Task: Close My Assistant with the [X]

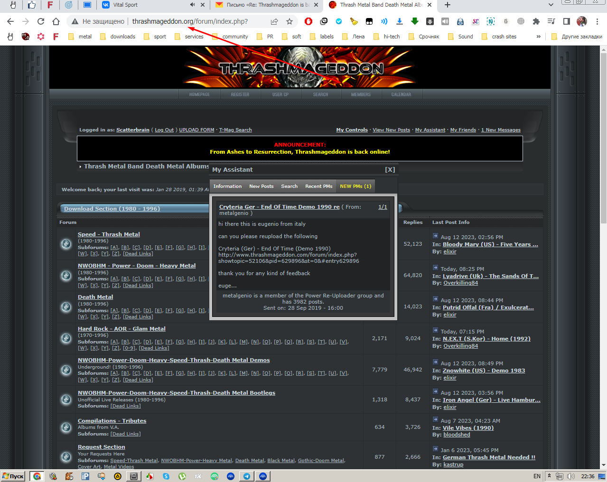Action: [x=390, y=170]
